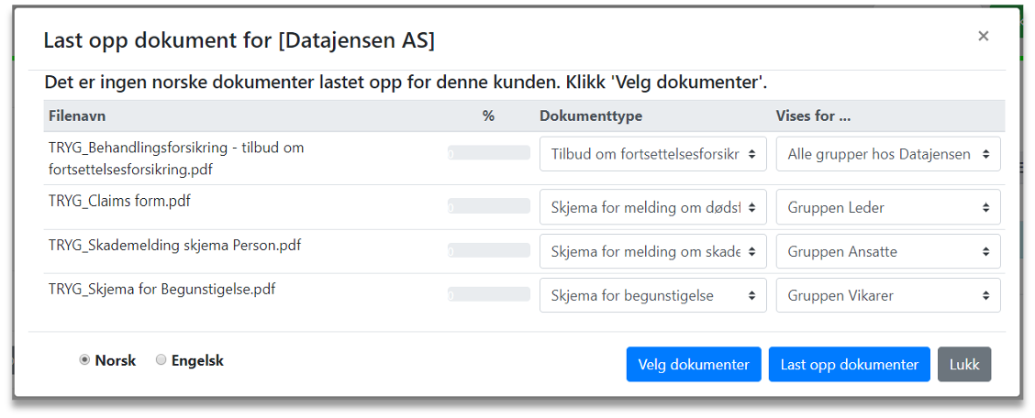This screenshot has height=418, width=1035.
Task: Click the 'Velg dokumenter' button
Action: pos(694,364)
